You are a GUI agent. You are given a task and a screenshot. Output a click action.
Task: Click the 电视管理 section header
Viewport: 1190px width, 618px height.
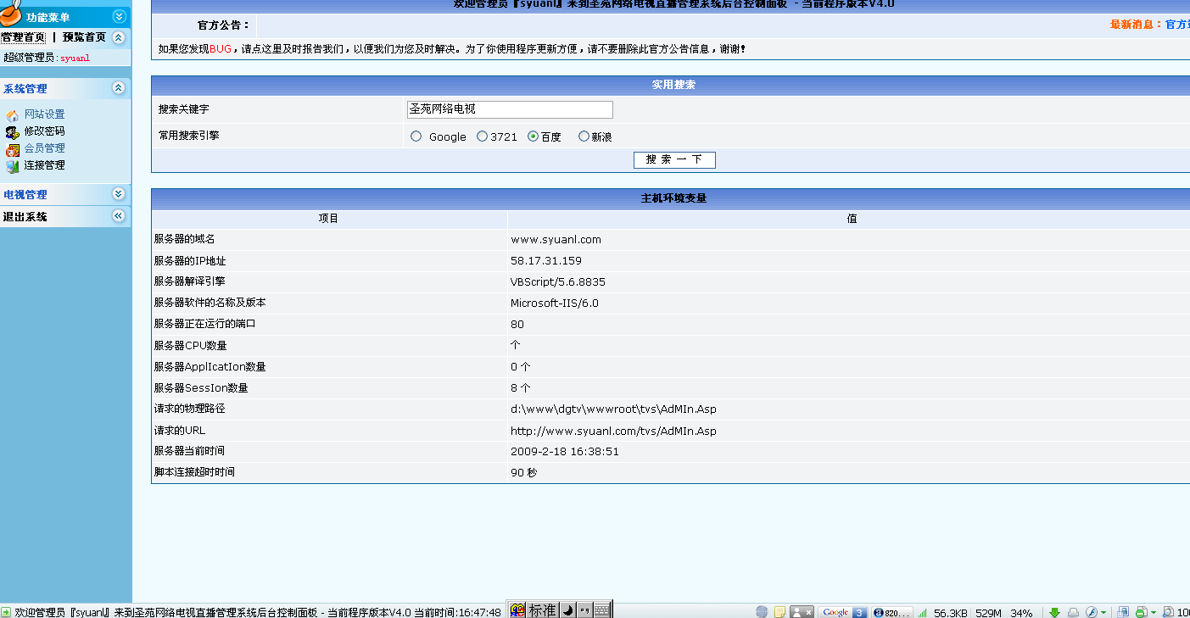(65, 194)
